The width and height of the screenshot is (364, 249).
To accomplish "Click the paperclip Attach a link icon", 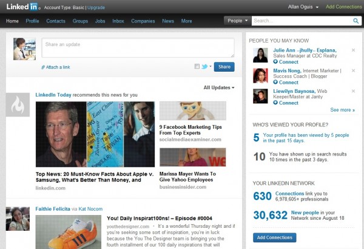I will 43,67.
